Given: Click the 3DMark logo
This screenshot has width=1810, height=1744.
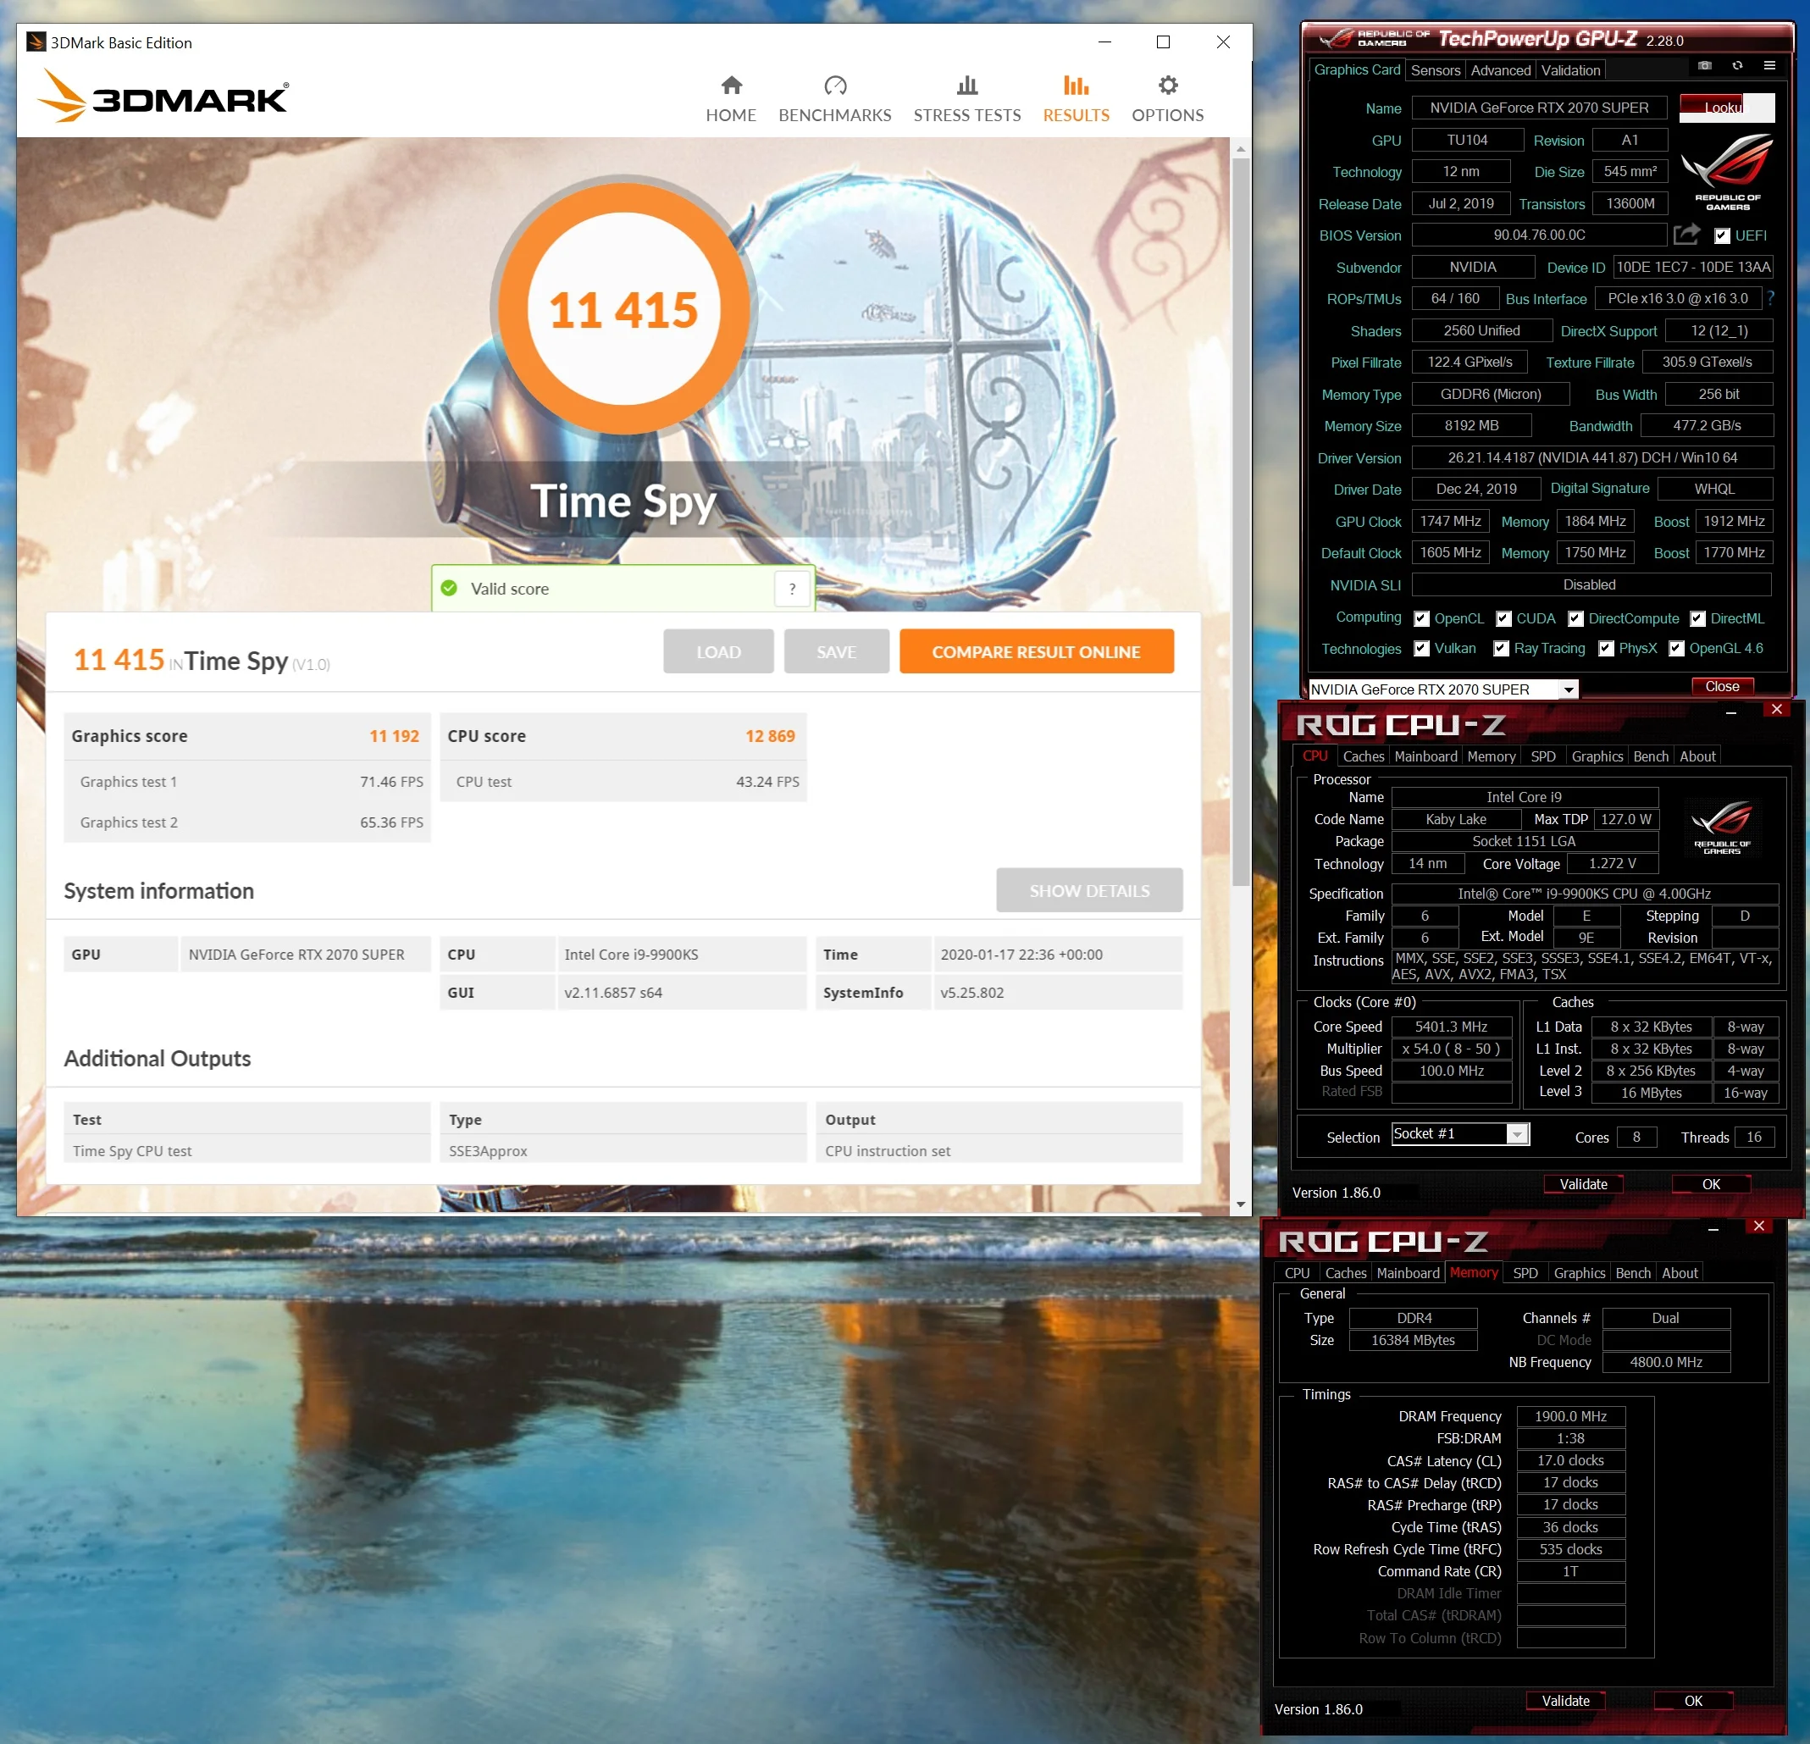Looking at the screenshot, I should 163,96.
